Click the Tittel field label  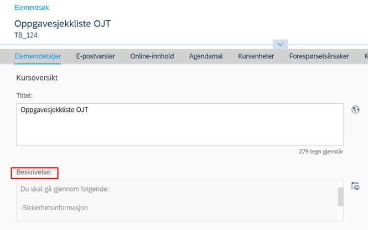[x=24, y=95]
